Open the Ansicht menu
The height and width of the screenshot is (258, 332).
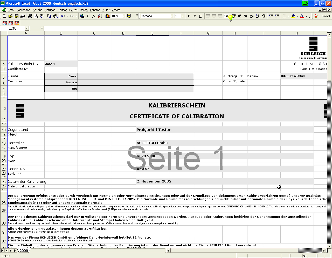(x=37, y=10)
